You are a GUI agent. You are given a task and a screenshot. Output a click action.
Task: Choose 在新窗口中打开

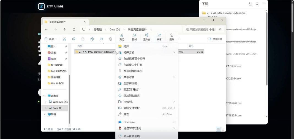[147, 65]
